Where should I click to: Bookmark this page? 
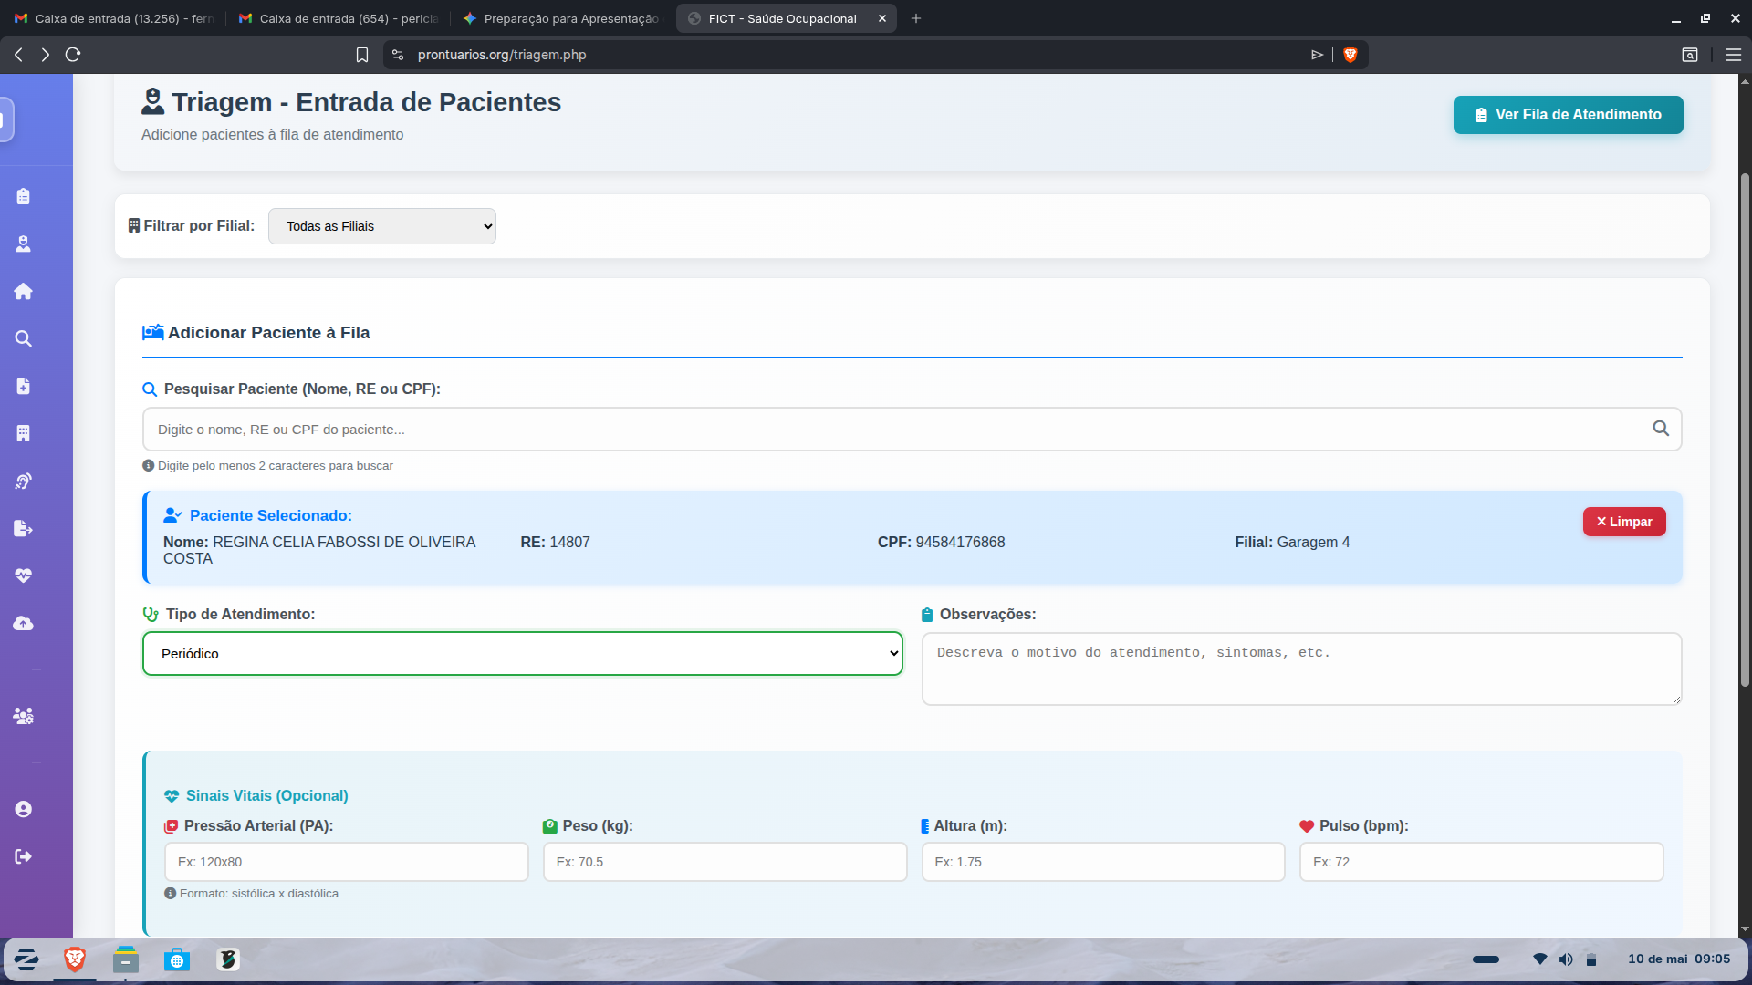click(x=362, y=55)
